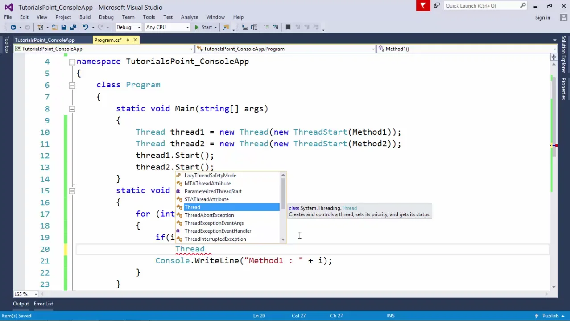Image resolution: width=570 pixels, height=321 pixels.
Task: Open the document tabs overflow dropdown arrow
Action: 554,40
